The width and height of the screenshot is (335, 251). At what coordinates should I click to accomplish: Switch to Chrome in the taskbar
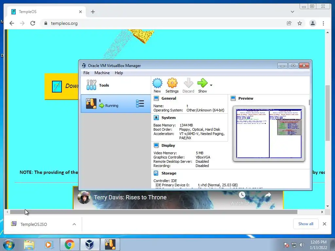[x=69, y=244]
